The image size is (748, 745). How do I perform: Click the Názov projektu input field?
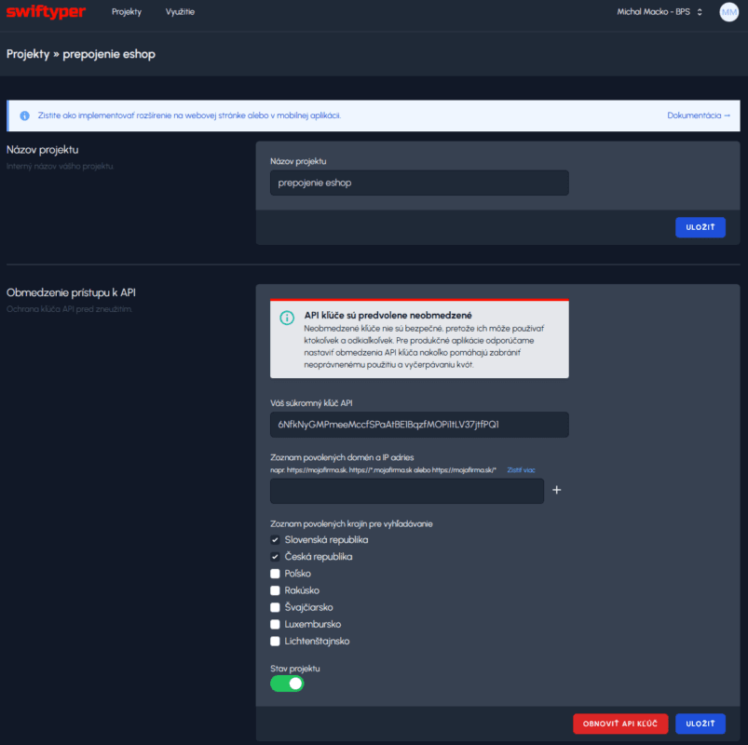point(419,183)
